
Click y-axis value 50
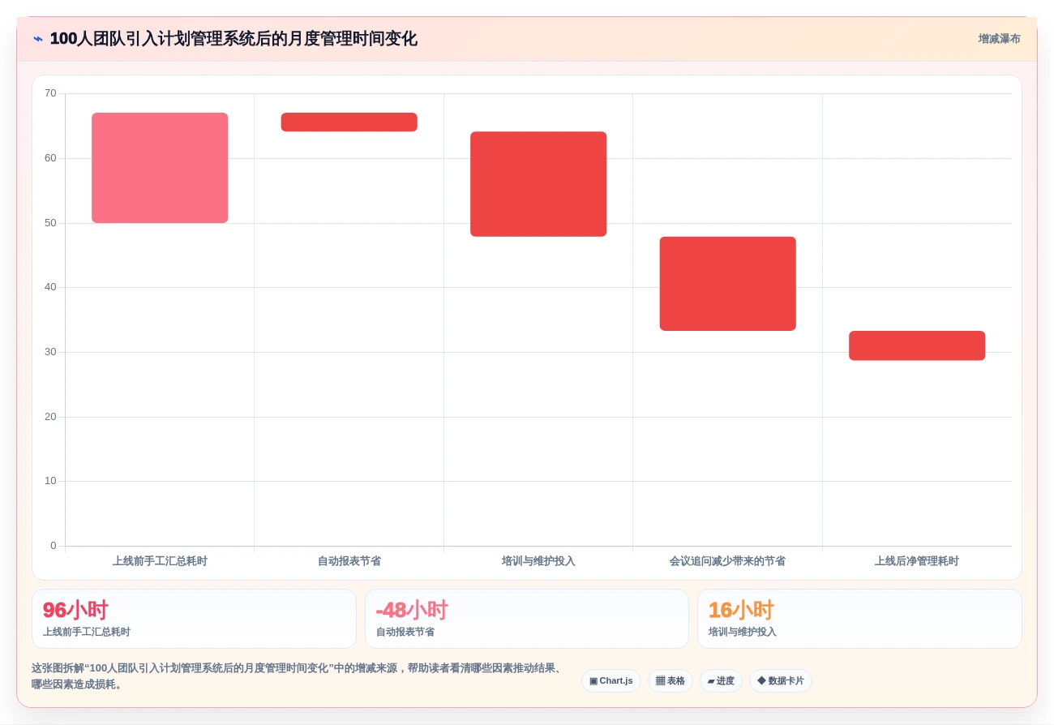click(50, 222)
